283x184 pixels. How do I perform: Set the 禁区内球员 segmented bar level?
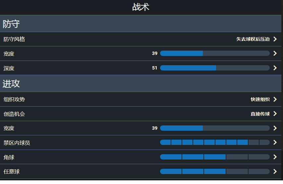pos(215,142)
